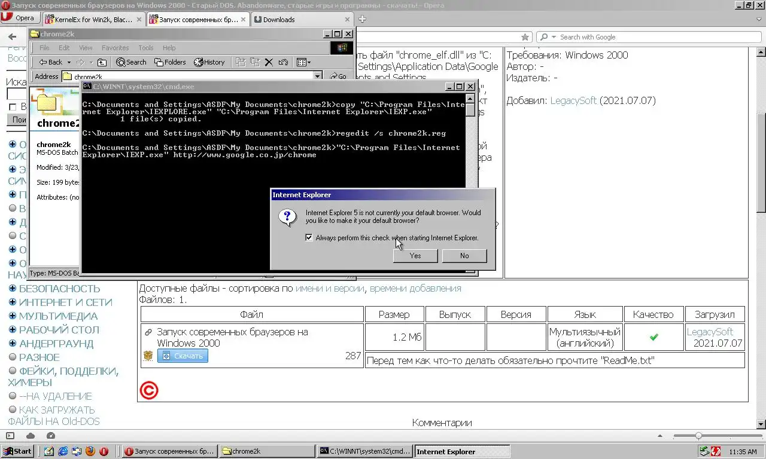Switch to Opera taskbar button
The image size is (766, 459).
(169, 451)
